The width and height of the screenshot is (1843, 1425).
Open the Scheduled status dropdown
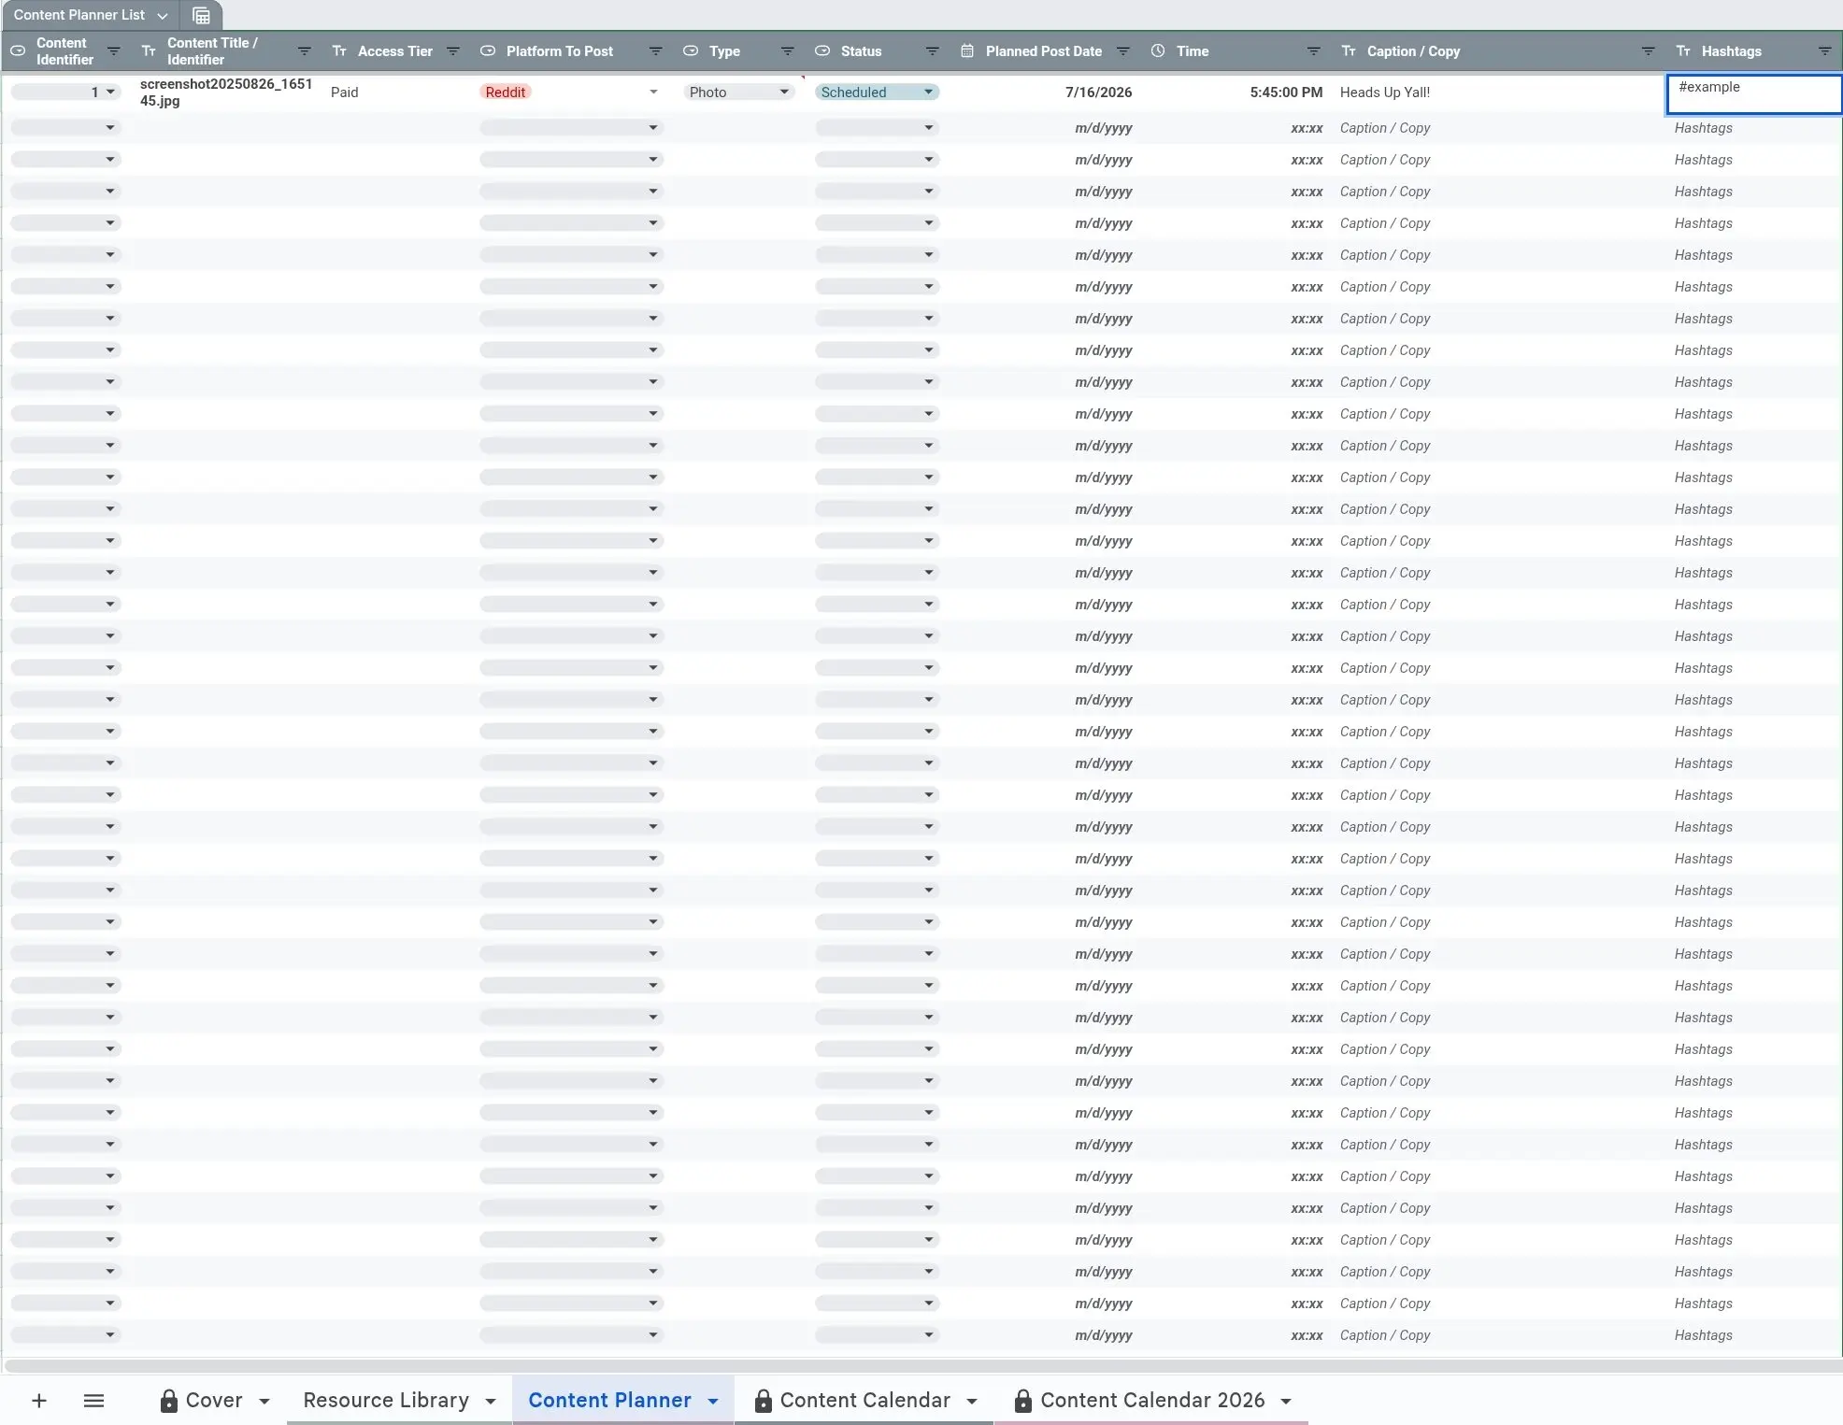(x=928, y=92)
